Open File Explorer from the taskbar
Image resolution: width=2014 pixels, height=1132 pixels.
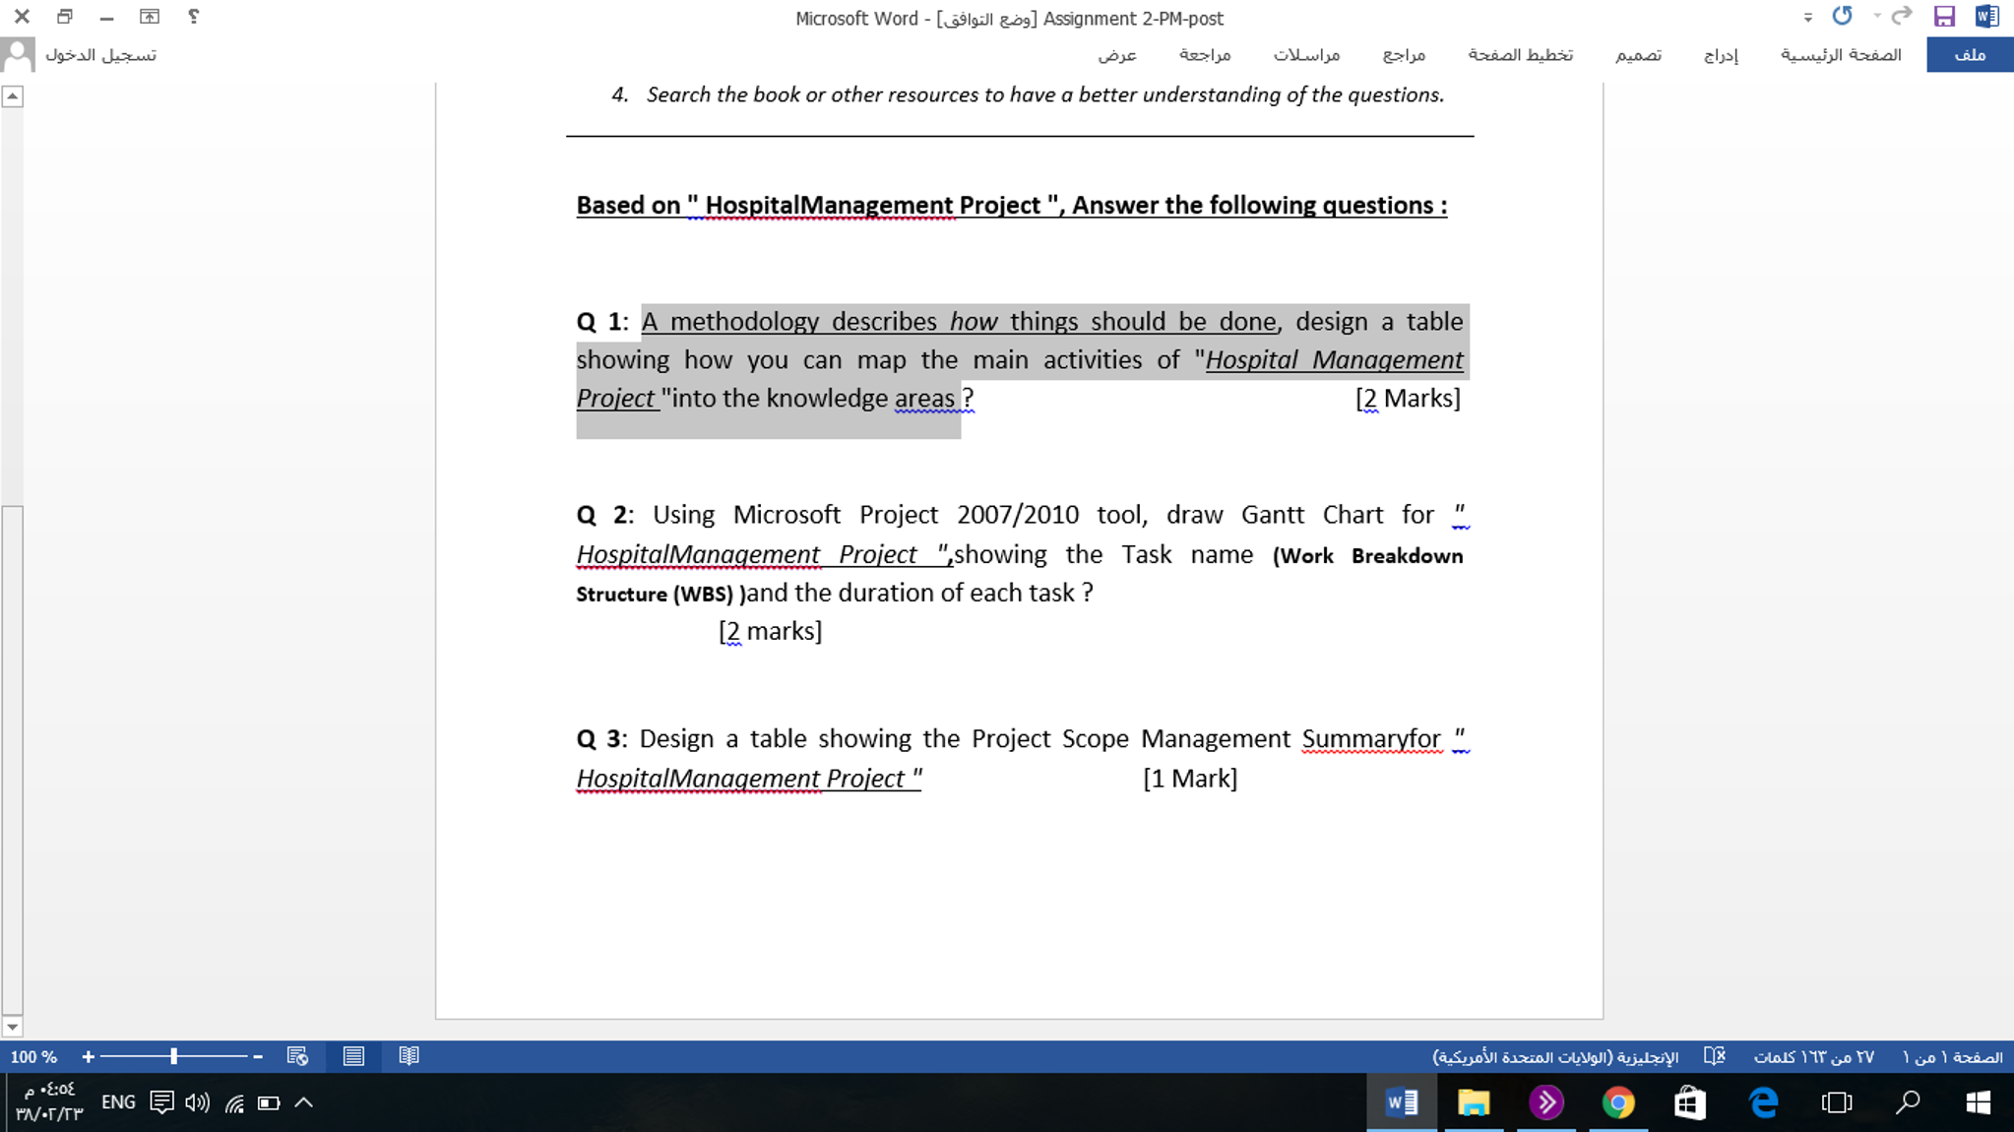[1473, 1102]
